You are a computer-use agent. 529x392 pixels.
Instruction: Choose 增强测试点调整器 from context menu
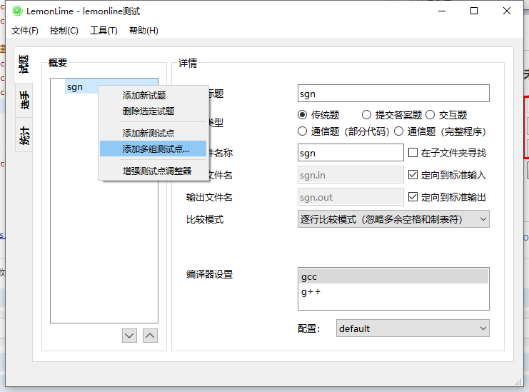[153, 171]
